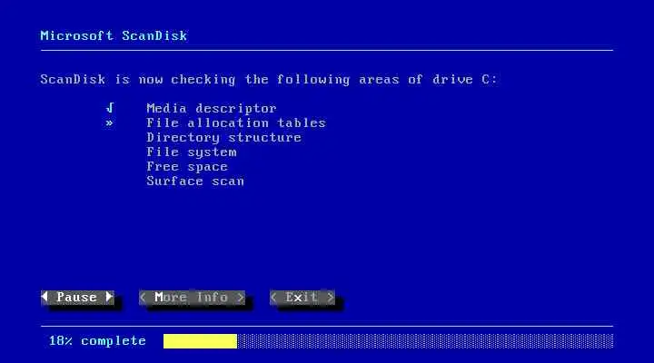Select the File system entry
Screen dimensions: 654x363
(x=192, y=152)
